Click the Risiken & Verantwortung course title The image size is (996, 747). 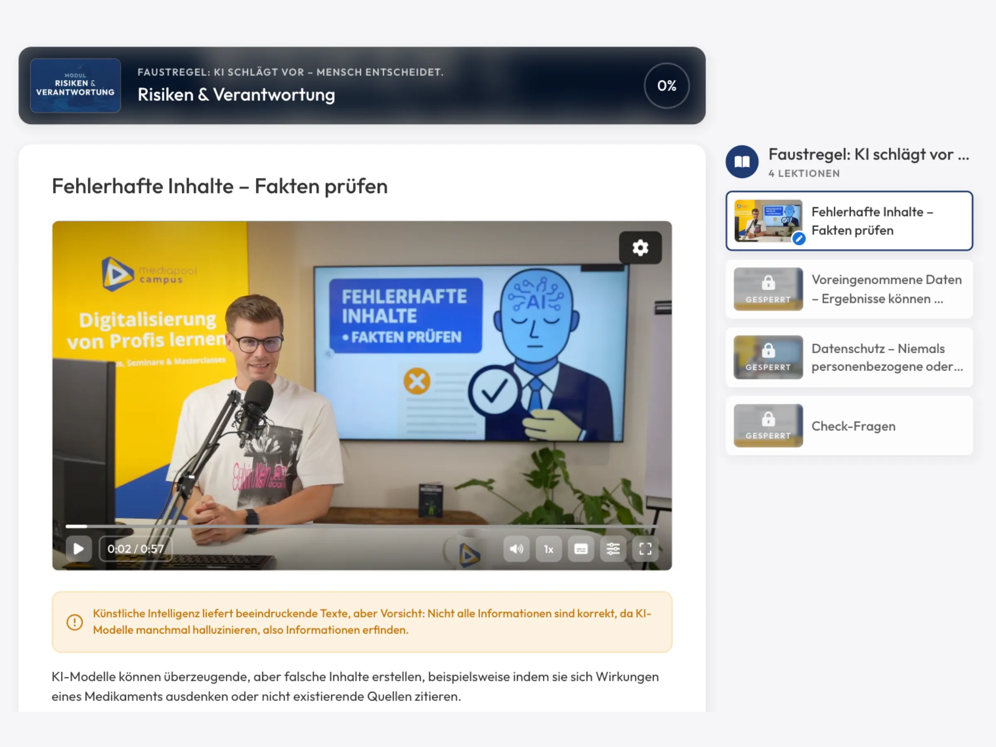click(x=236, y=95)
